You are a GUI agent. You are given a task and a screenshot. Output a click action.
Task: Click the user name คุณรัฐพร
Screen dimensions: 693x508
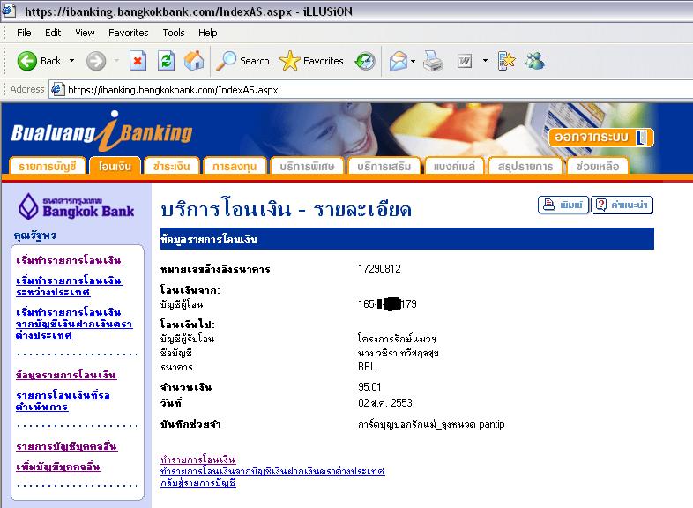click(35, 235)
